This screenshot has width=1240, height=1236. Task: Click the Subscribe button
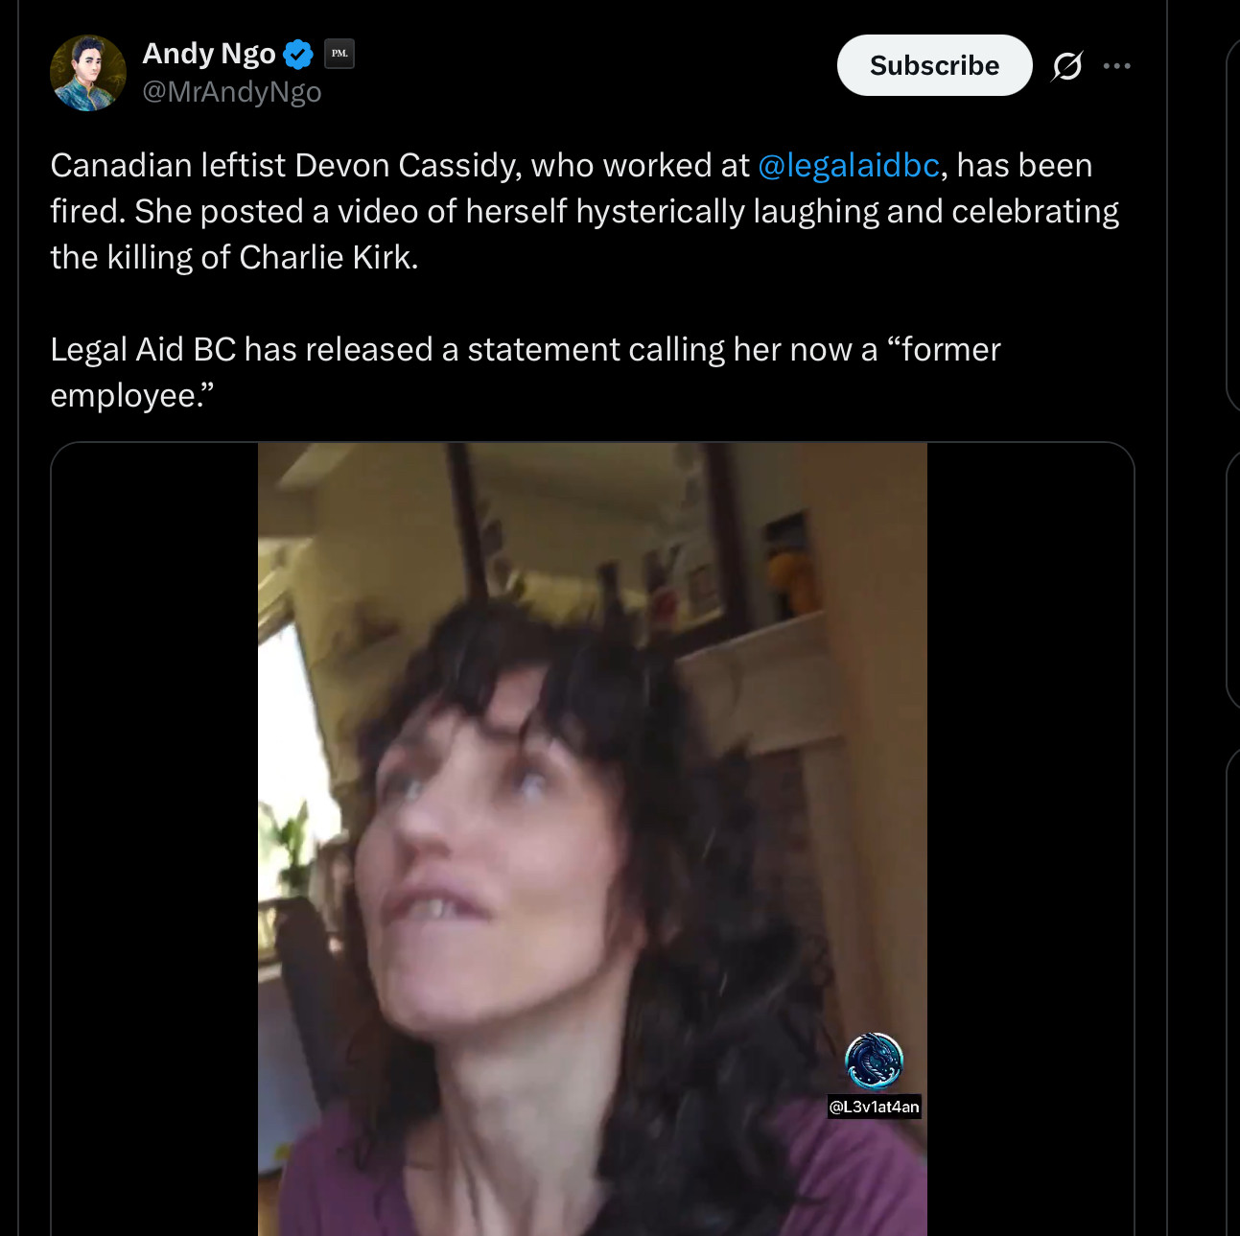(x=933, y=65)
